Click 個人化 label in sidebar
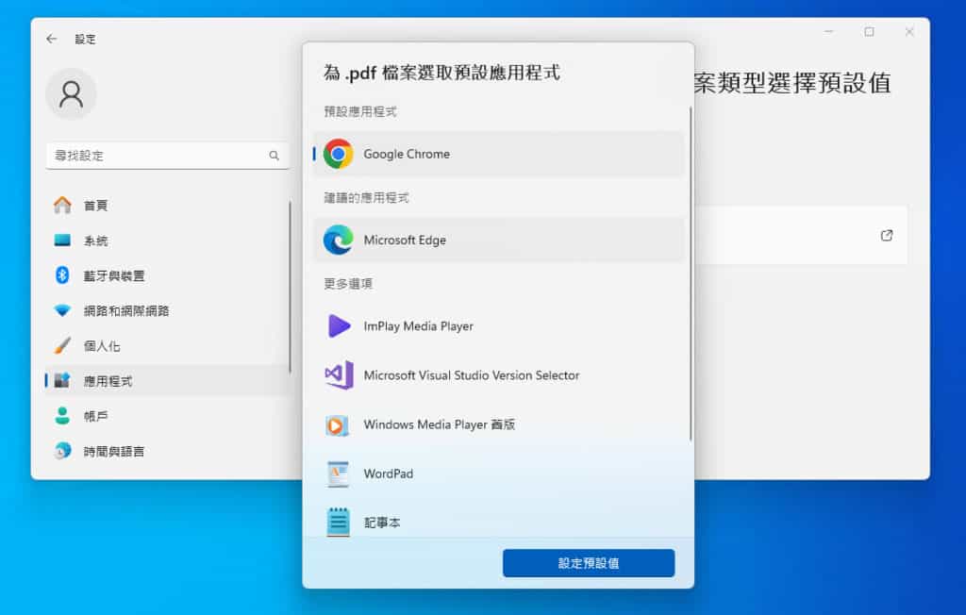The width and height of the screenshot is (966, 615). pos(102,346)
